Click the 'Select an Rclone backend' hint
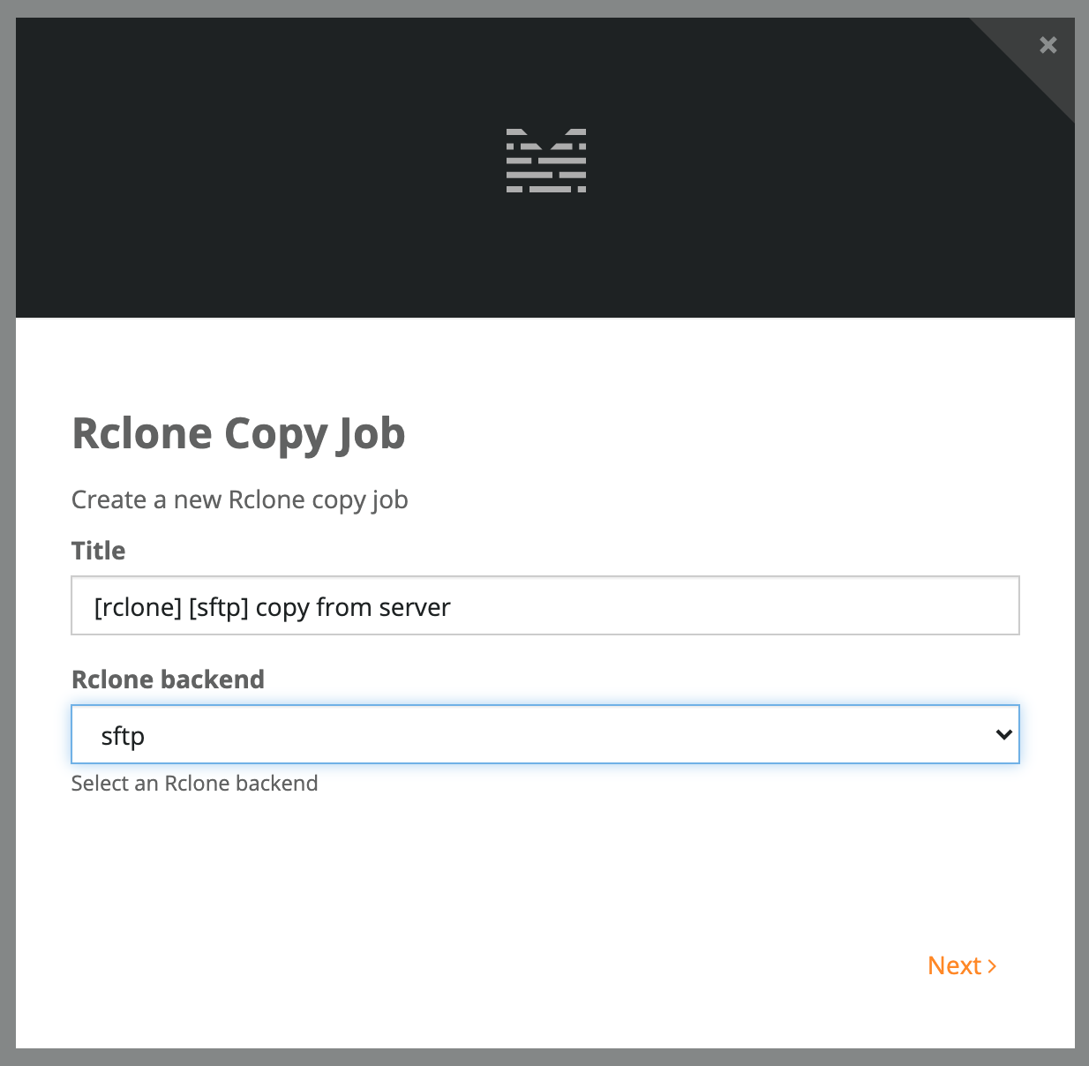The width and height of the screenshot is (1089, 1066). click(194, 784)
